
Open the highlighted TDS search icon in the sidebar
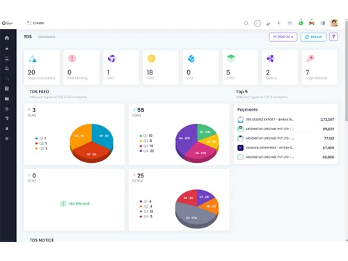7,79
